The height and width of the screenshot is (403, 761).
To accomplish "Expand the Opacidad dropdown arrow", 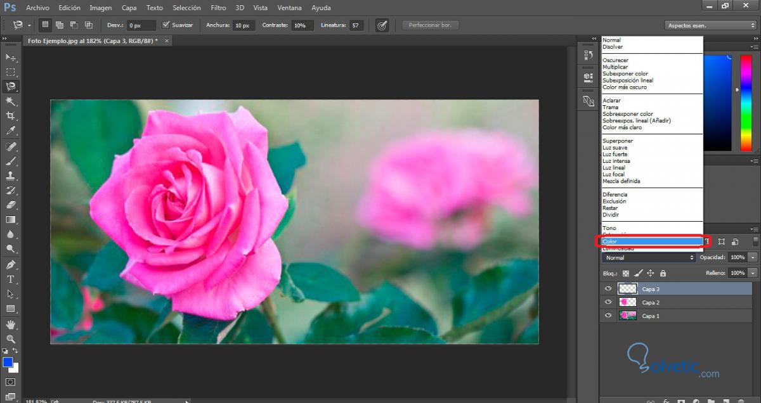I will [x=753, y=258].
